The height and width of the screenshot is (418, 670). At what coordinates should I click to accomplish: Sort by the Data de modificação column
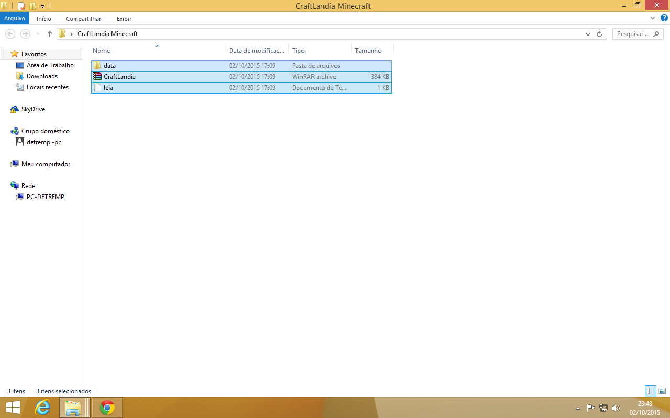257,51
